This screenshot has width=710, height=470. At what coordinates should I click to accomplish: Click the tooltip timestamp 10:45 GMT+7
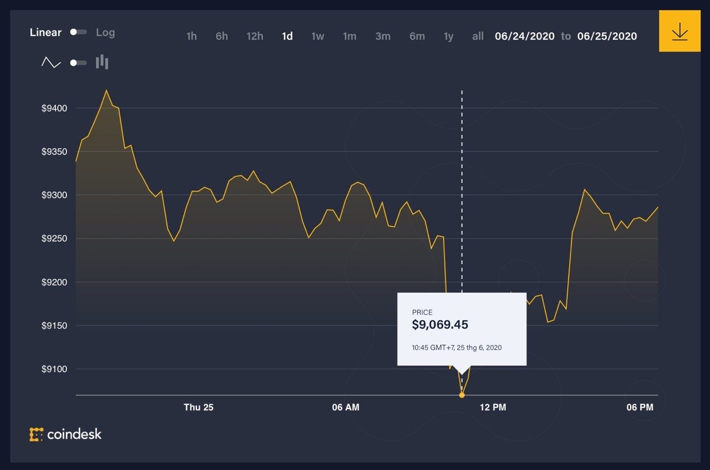pyautogui.click(x=457, y=347)
